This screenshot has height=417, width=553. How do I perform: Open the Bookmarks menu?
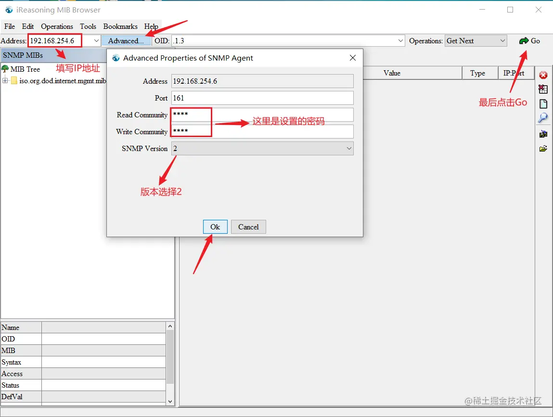coord(120,26)
